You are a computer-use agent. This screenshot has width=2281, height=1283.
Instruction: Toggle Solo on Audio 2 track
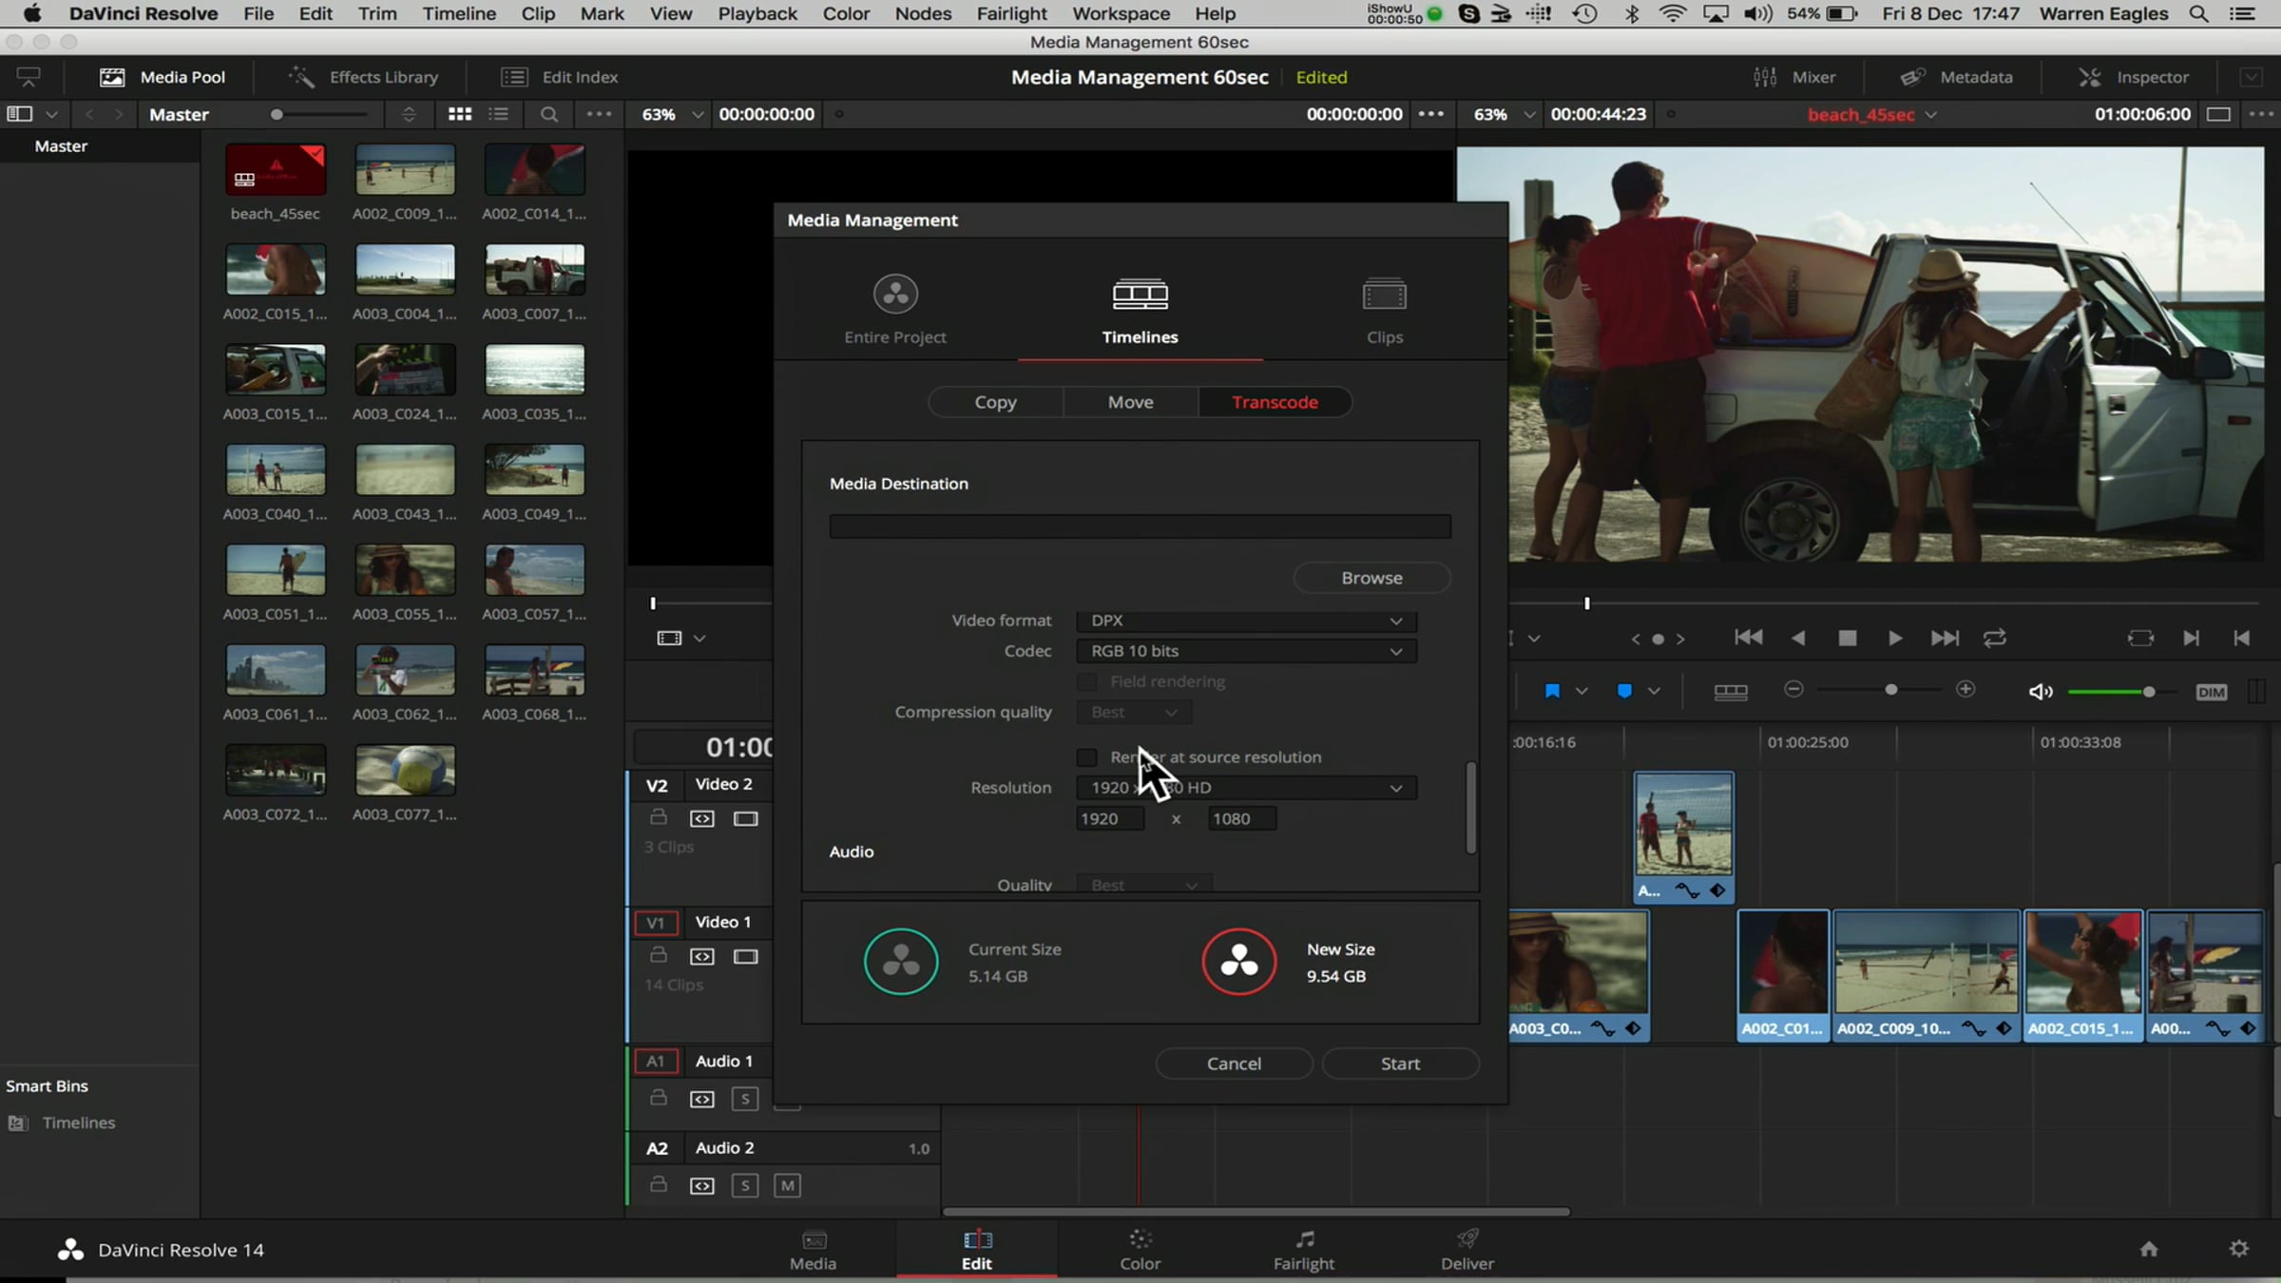[745, 1185]
